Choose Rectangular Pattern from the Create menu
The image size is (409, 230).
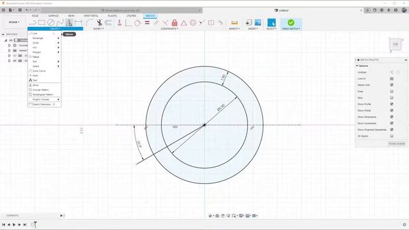(44, 95)
